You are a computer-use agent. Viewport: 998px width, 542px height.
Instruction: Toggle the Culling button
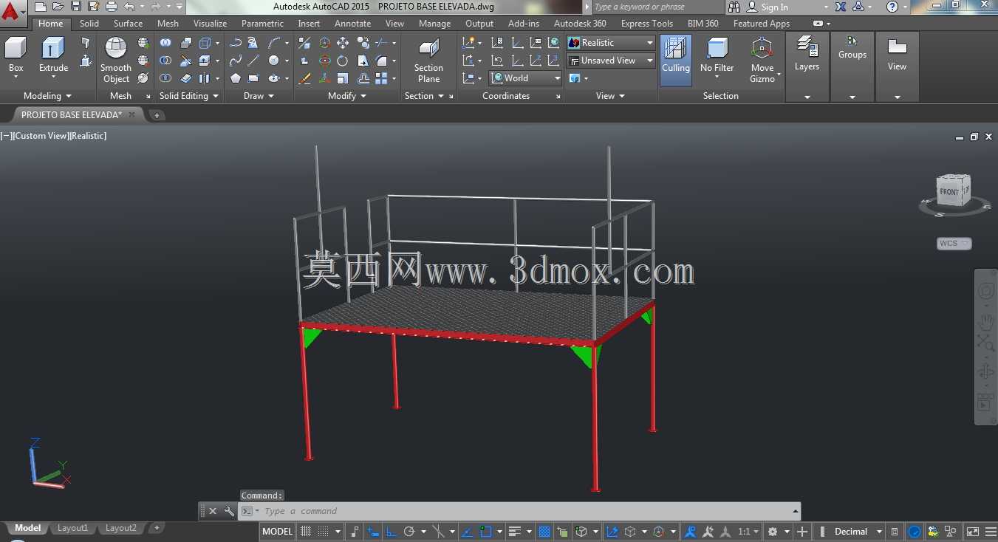[675, 59]
